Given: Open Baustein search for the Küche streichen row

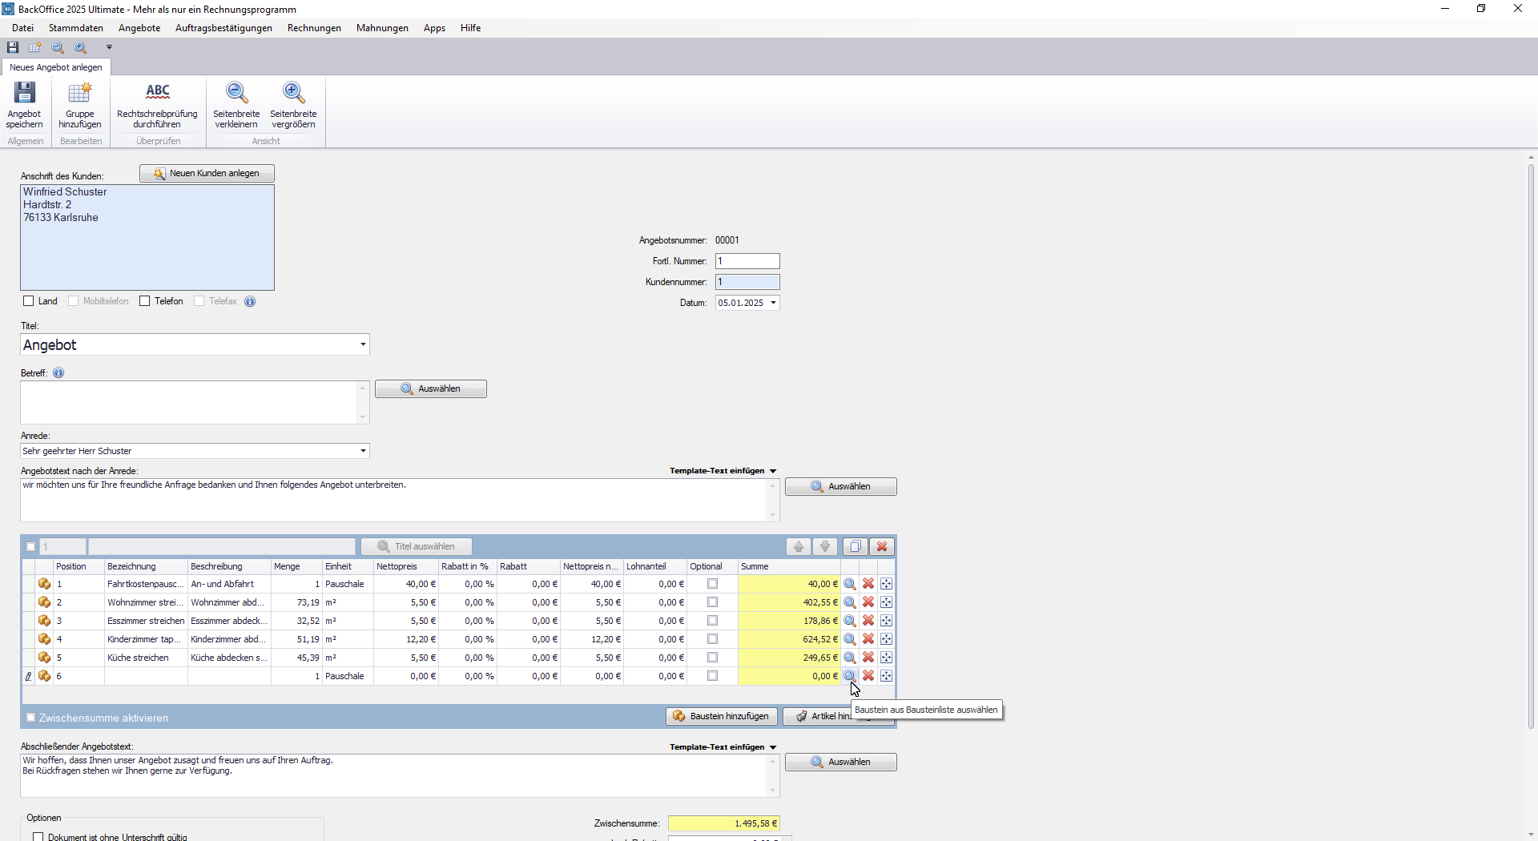Looking at the screenshot, I should pyautogui.click(x=850, y=658).
